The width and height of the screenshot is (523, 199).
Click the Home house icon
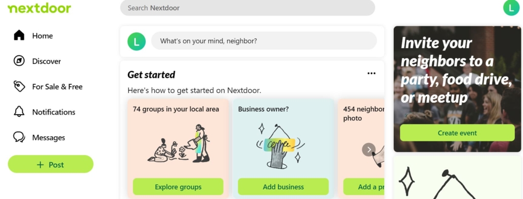click(19, 35)
